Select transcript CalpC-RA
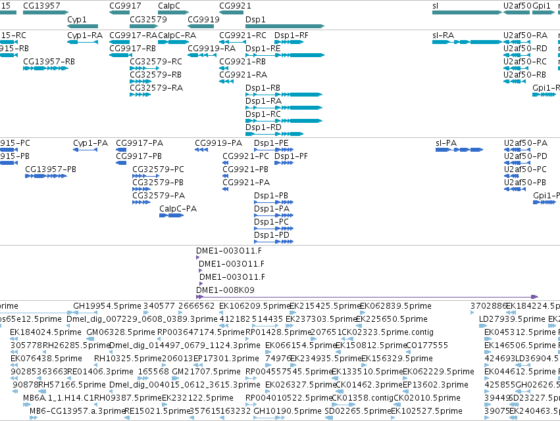This screenshot has height=421, width=560. (177, 35)
